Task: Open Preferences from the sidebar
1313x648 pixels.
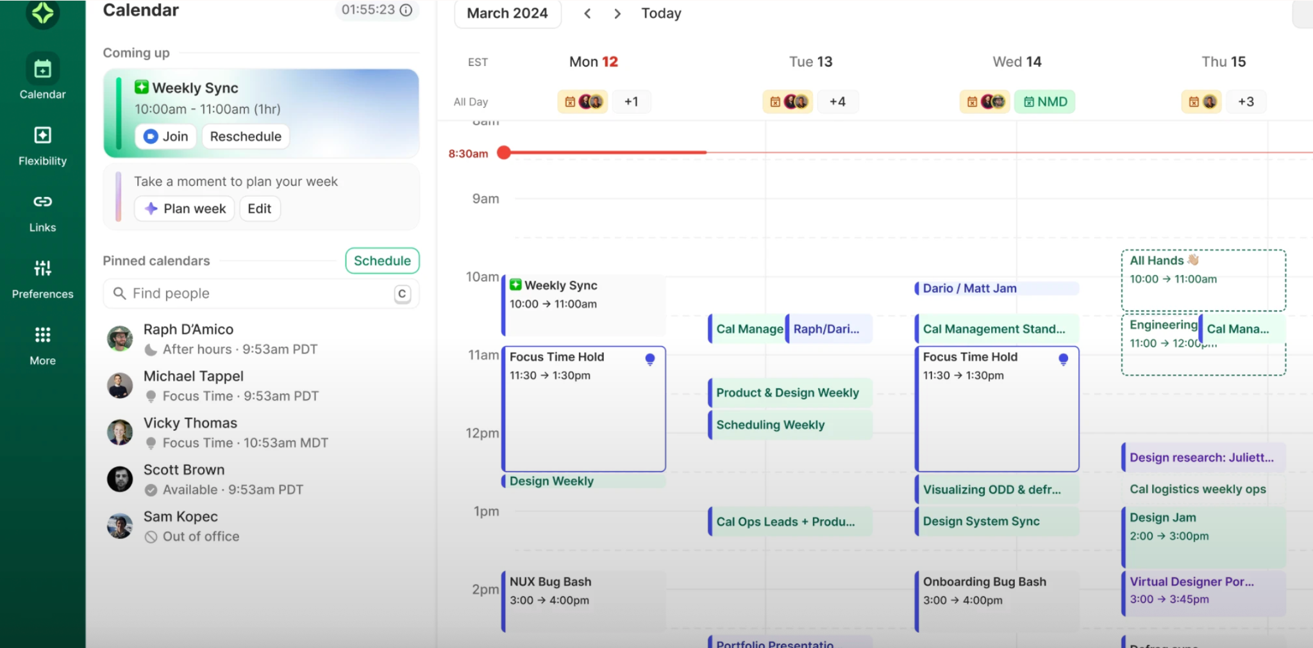Action: coord(42,269)
